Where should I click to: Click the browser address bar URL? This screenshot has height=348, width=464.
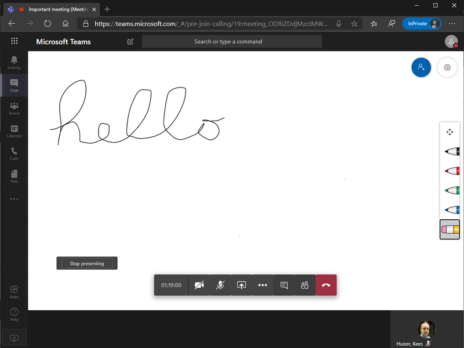[x=211, y=24]
